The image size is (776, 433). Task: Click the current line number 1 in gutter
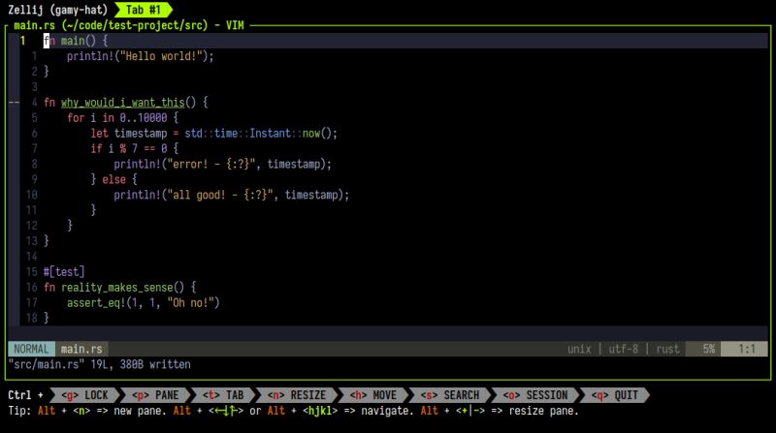22,41
